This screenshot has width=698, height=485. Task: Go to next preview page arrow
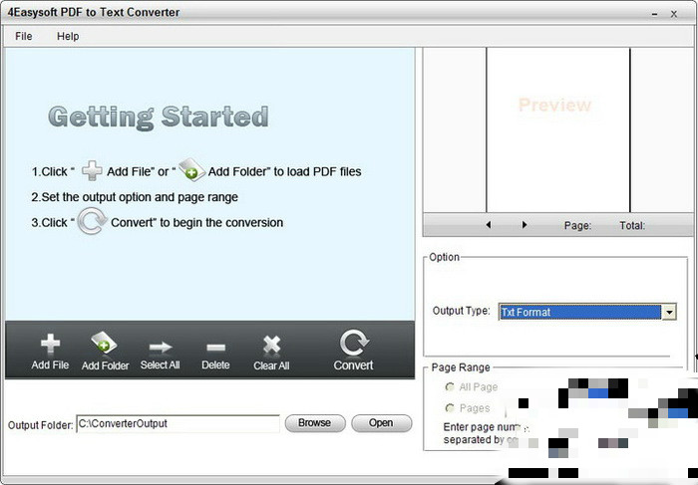pos(524,225)
